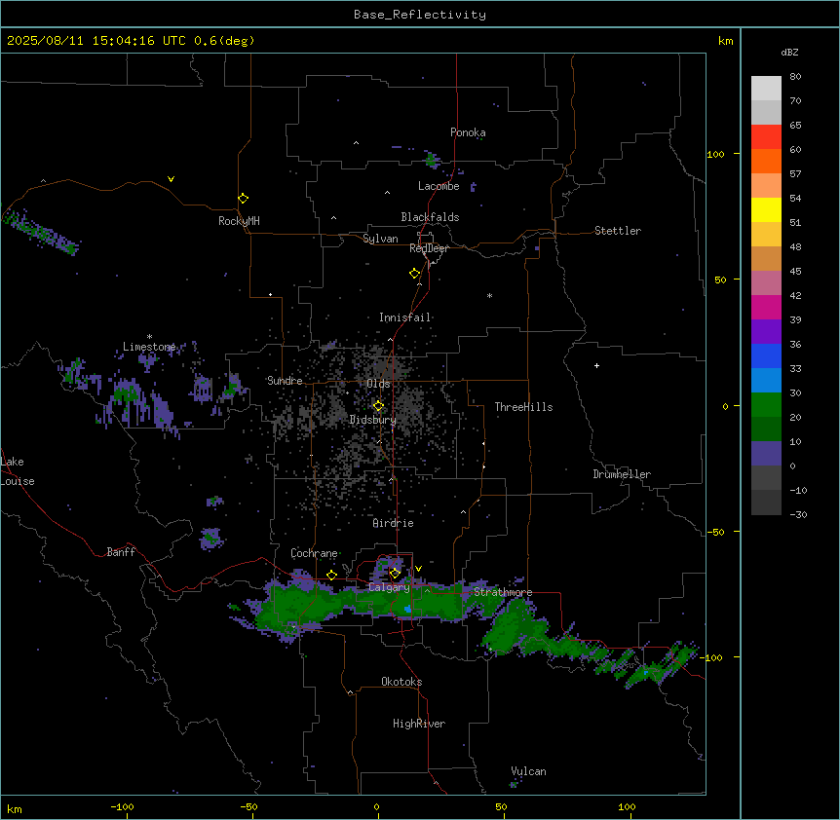Select the slate-blue 0-10 dBZ legend swatch
840x820 pixels.
[766, 454]
